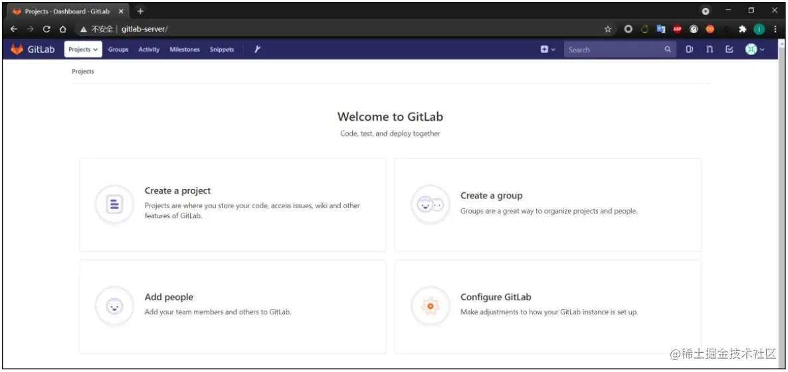Click the Welcome to GitLab heading
This screenshot has height=372, width=788.
390,117
